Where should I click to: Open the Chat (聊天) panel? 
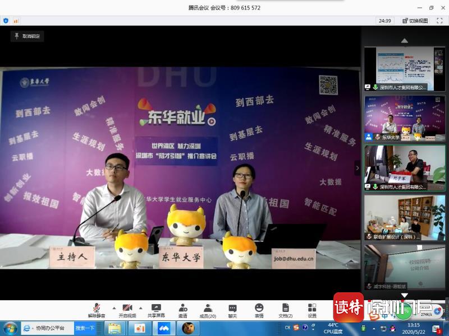[x=232, y=311]
